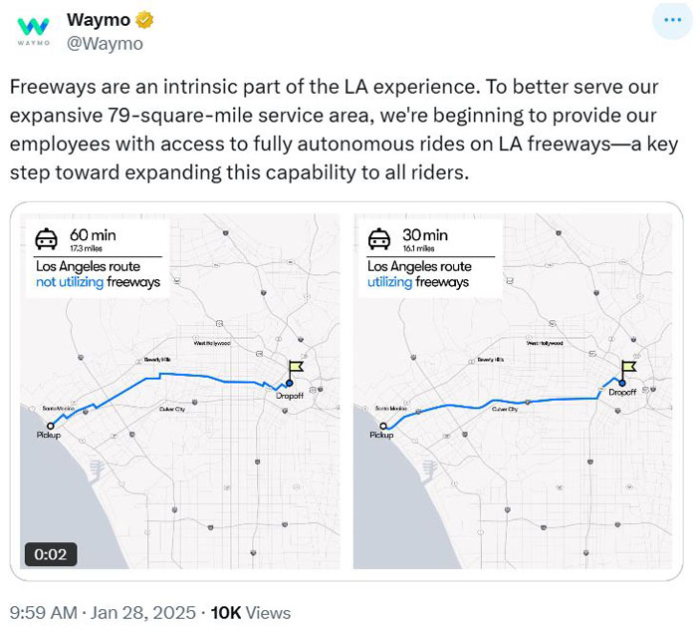This screenshot has height=634, width=697.
Task: Click the tweet text about LA freeways
Action: 344,130
